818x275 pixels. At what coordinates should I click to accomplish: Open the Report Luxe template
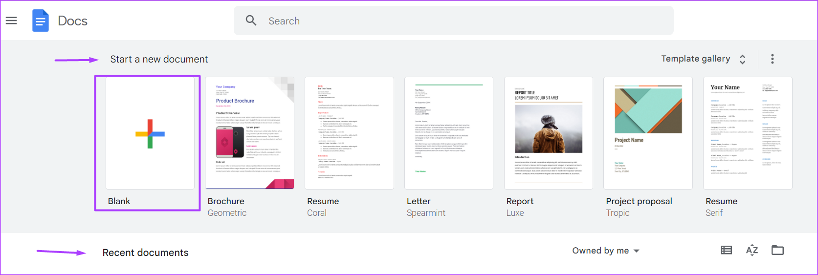(x=548, y=133)
